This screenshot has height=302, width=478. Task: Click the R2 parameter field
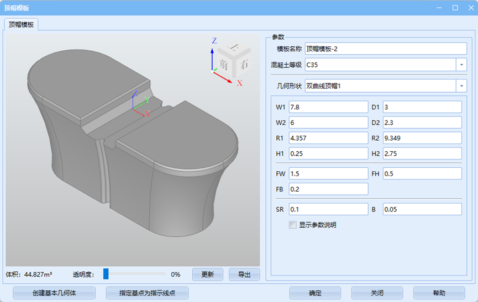pyautogui.click(x=422, y=137)
